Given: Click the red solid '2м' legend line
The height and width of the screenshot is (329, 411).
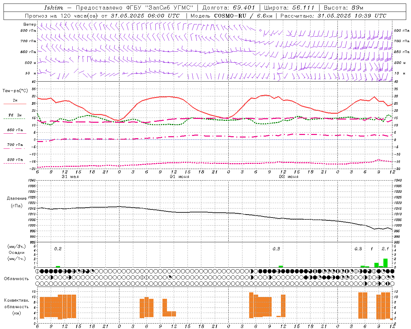Looking at the screenshot, I should click(15, 104).
